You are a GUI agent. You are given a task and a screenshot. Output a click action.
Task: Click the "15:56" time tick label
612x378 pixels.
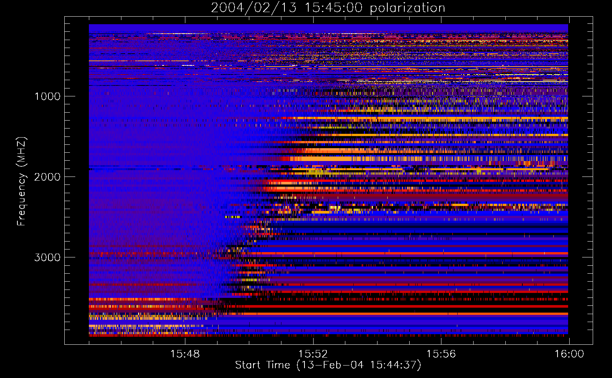(x=441, y=354)
